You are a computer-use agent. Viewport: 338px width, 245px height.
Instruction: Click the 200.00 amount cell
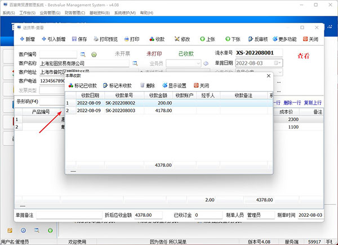tap(158, 103)
